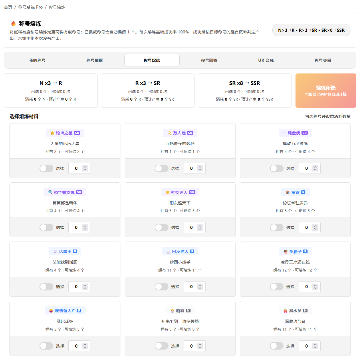The image size is (361, 359).
Task: Toggle the 选择 switch for 论坛之星
Action: pyautogui.click(x=46, y=168)
